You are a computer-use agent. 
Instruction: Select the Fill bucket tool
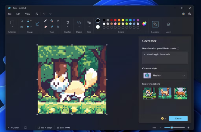(52, 21)
